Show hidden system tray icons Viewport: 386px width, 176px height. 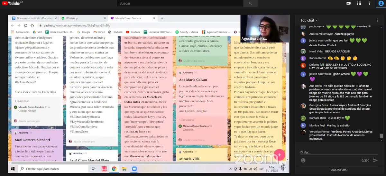coord(230,169)
